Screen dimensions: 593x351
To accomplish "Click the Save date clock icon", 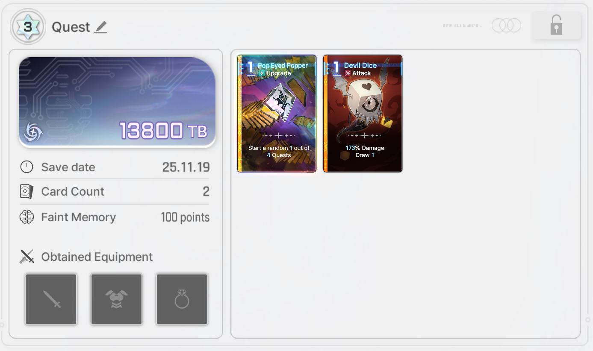I will pos(27,167).
